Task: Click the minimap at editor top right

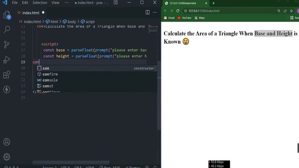Action: tap(153, 28)
